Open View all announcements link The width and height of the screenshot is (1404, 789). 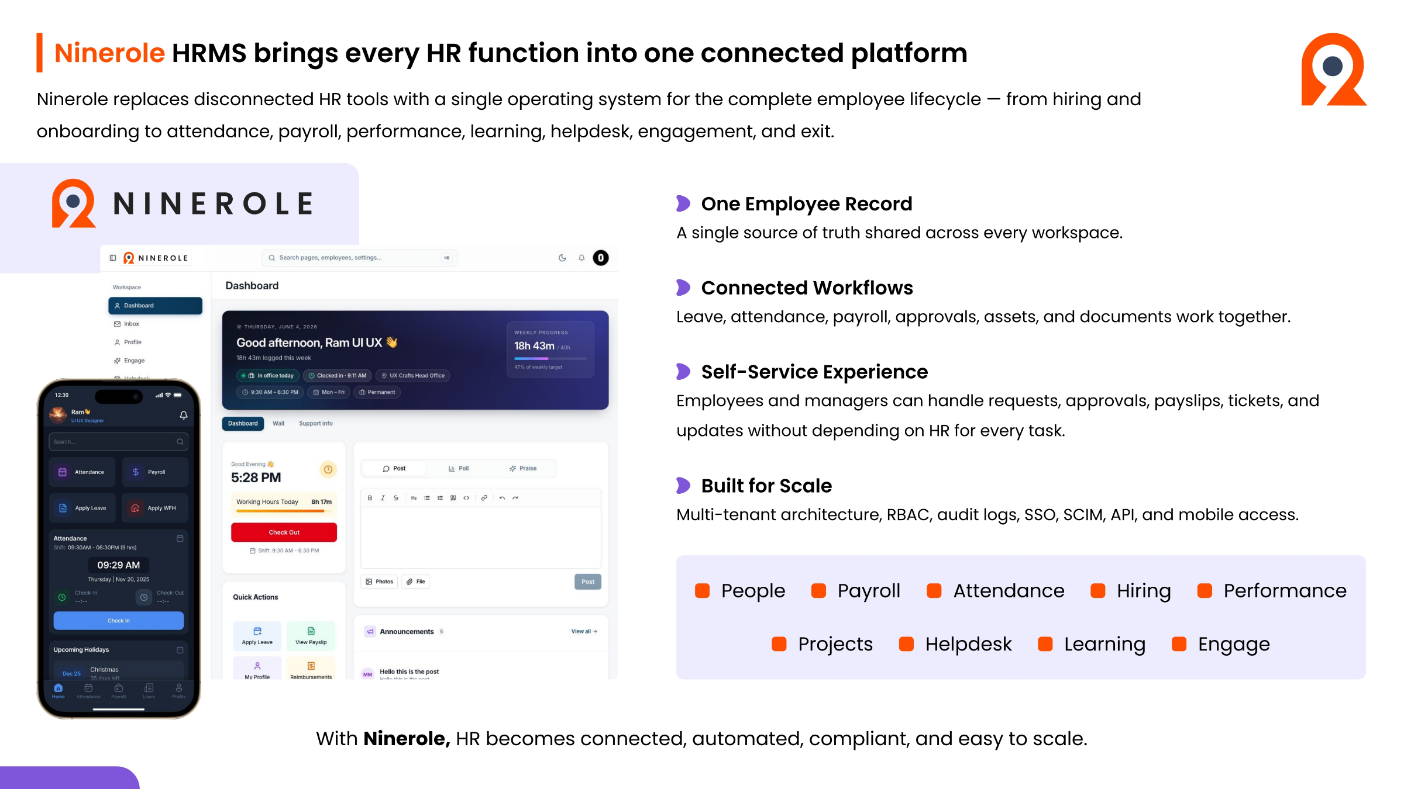584,631
